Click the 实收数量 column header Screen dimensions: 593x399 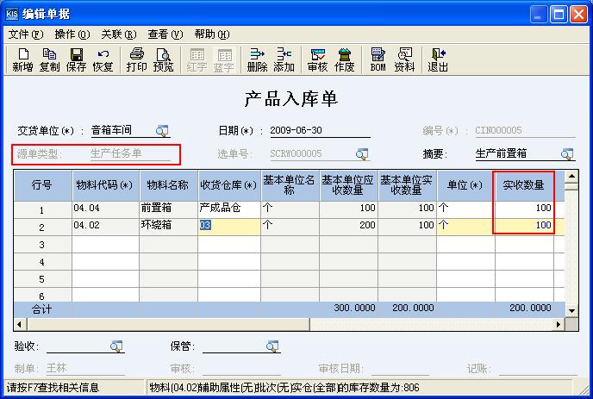coord(524,185)
